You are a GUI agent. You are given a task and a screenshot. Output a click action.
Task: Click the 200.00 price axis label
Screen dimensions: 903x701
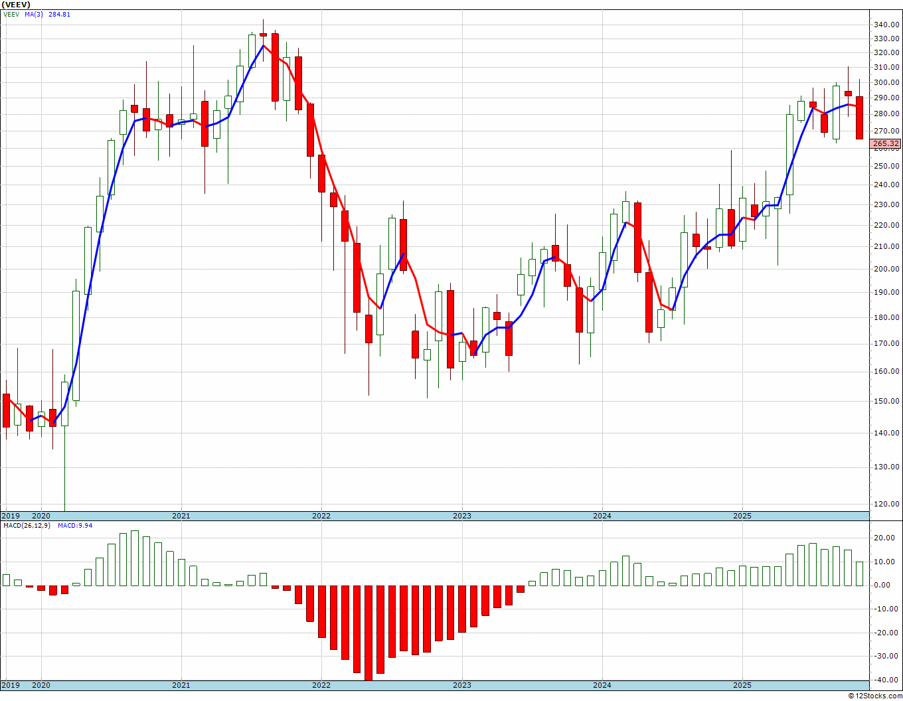(886, 269)
